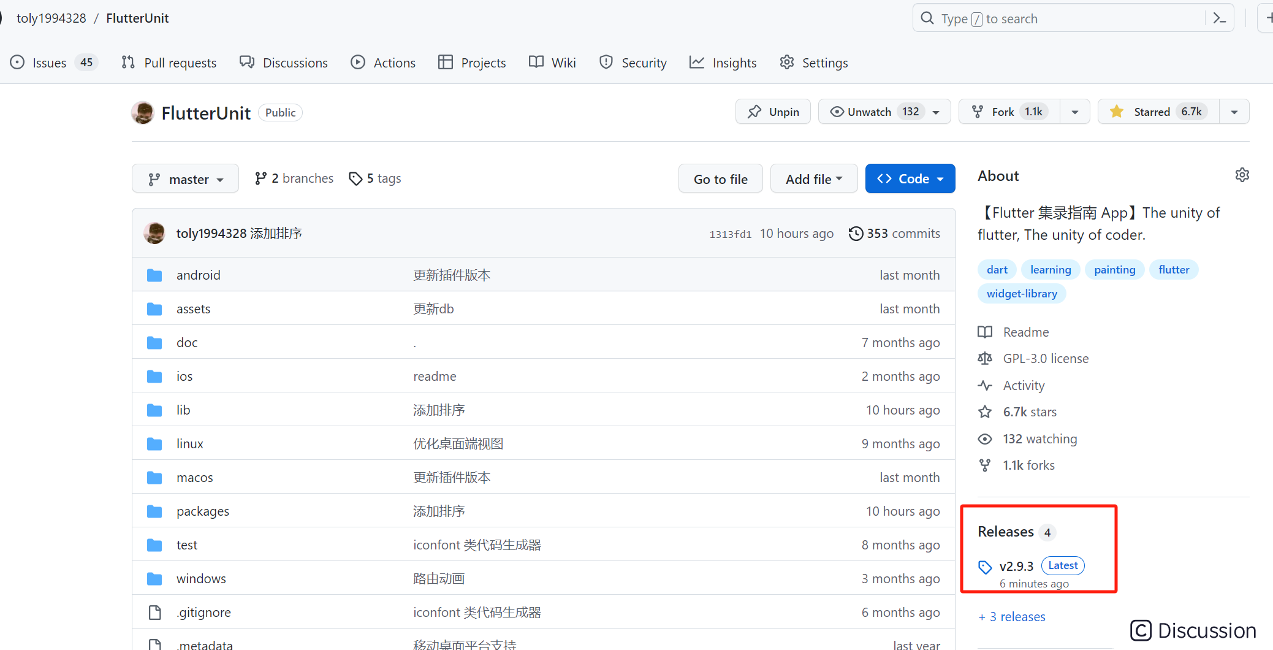The width and height of the screenshot is (1273, 650).
Task: Open commit history via the clock icon
Action: (x=856, y=233)
